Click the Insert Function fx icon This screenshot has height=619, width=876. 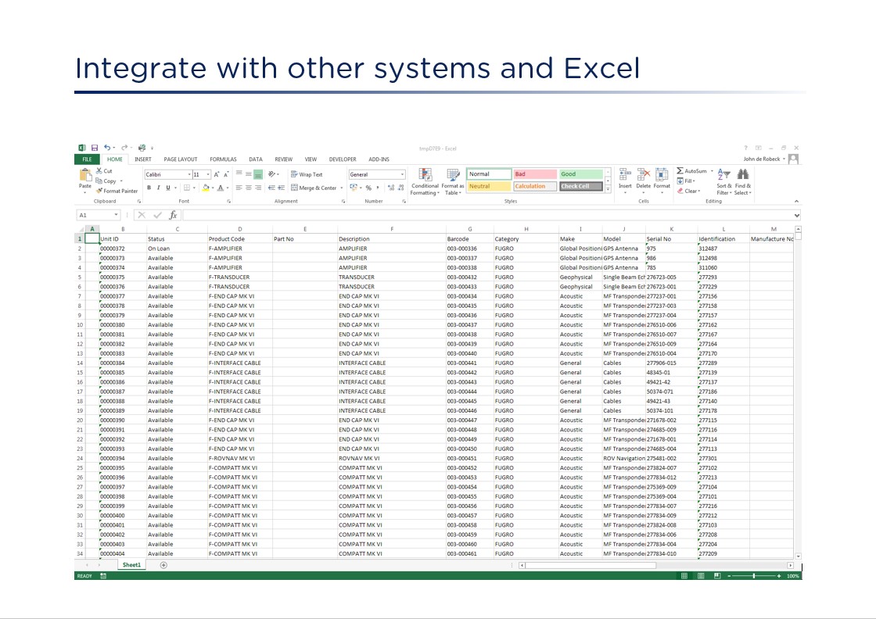point(173,215)
